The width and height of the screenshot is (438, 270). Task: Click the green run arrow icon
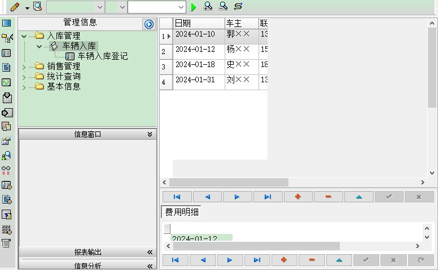point(193,7)
